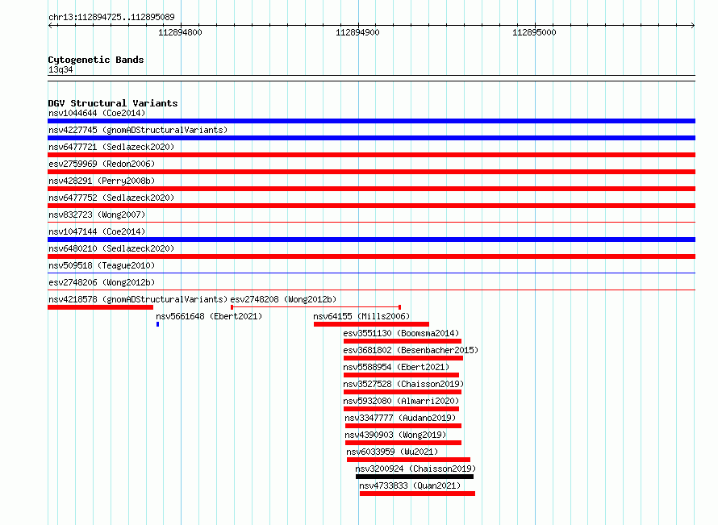Select the nsv3347777 (Audano2019) label
Viewport: 718px width, 525px height.
[400, 418]
